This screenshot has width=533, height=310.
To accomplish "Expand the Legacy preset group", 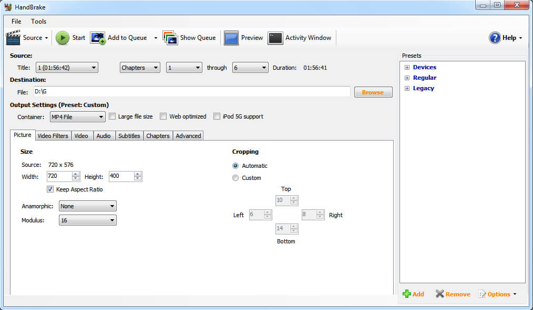I will [407, 89].
